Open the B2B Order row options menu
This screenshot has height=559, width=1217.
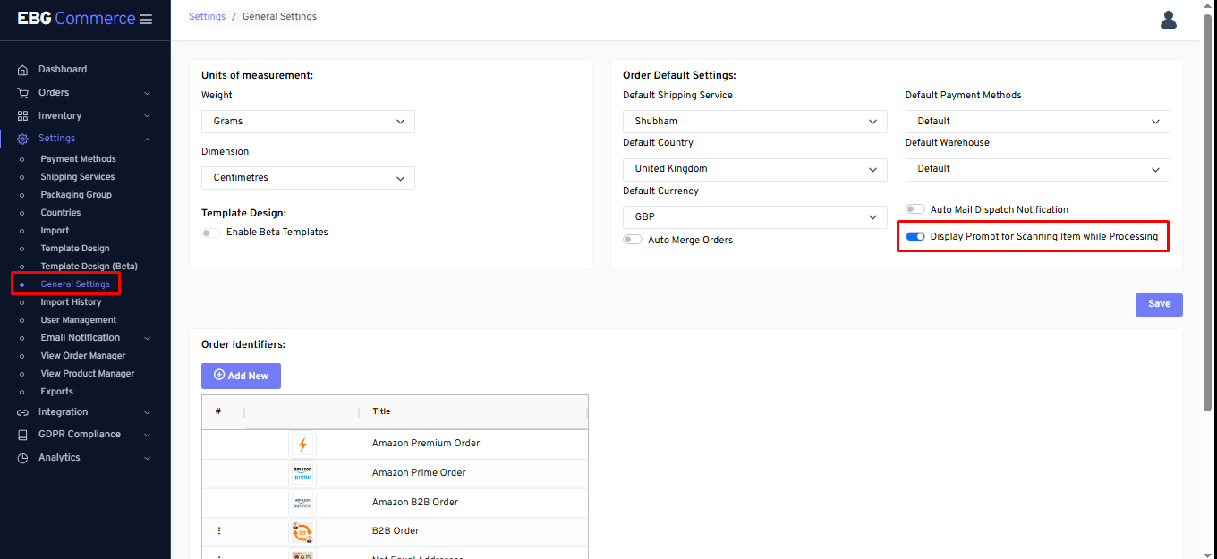219,530
